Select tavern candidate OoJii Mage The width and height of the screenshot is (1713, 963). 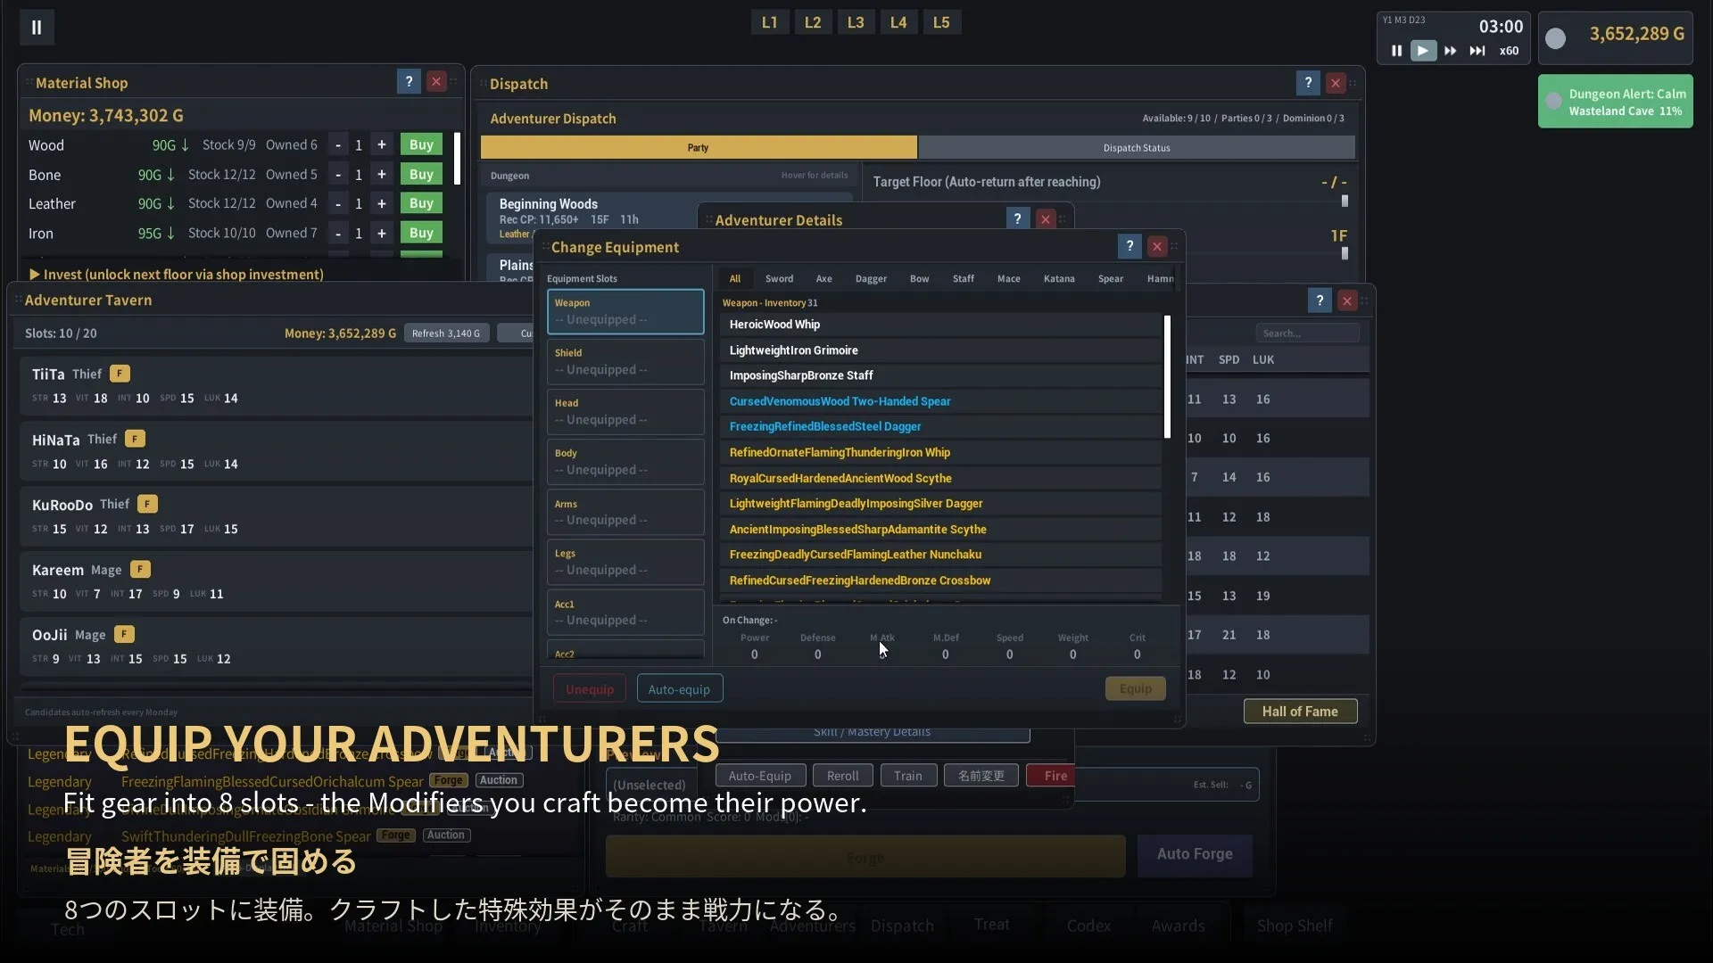[277, 646]
